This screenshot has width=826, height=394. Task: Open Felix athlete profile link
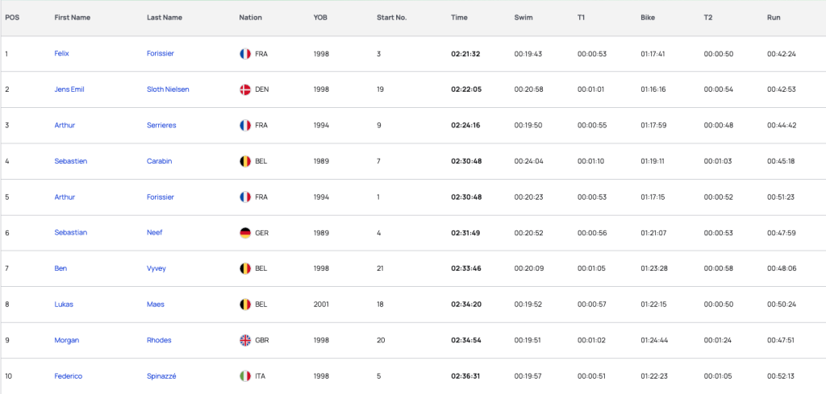[x=61, y=54]
